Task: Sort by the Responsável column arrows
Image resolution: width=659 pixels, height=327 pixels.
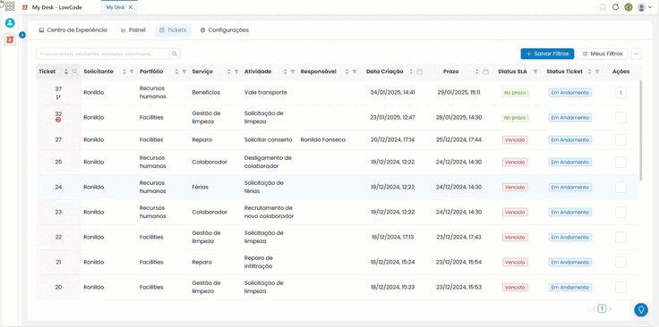Action: pyautogui.click(x=347, y=71)
